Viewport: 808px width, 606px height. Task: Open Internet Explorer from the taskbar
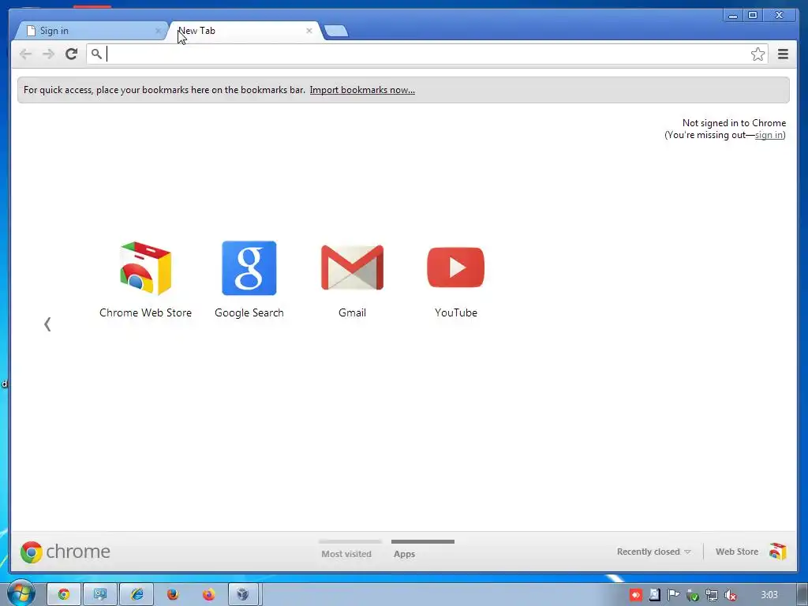click(x=137, y=594)
